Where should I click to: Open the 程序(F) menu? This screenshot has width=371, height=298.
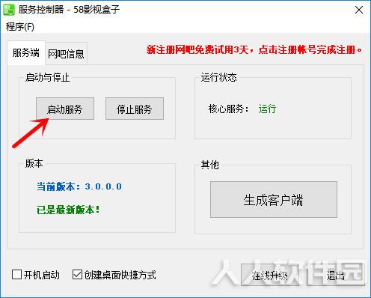click(x=20, y=27)
